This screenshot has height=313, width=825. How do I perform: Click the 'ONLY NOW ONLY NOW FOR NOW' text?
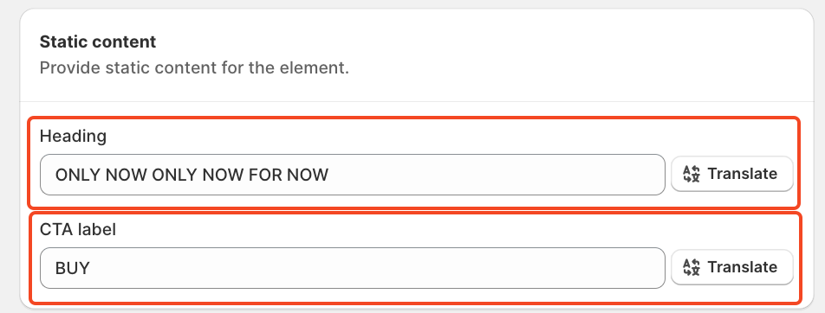pyautogui.click(x=192, y=175)
